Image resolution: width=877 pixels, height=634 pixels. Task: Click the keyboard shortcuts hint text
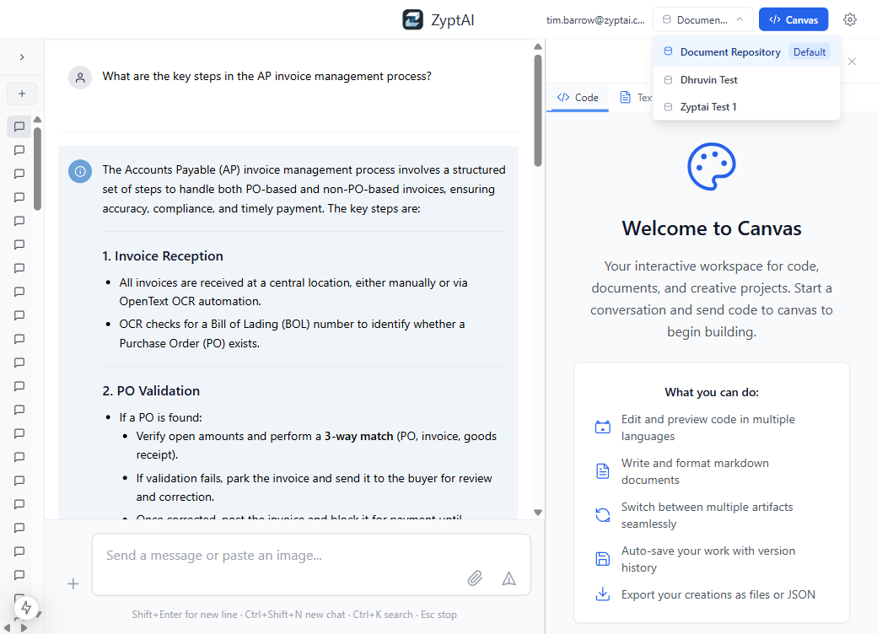(294, 615)
